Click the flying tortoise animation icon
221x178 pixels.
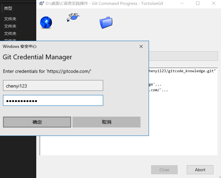pos(73,17)
